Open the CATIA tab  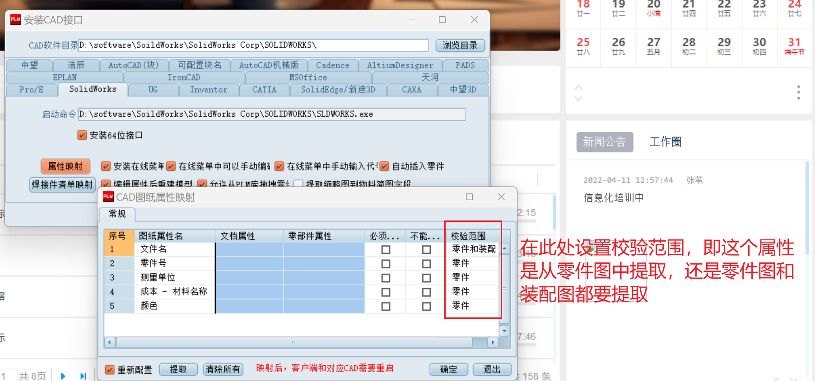pyautogui.click(x=264, y=90)
